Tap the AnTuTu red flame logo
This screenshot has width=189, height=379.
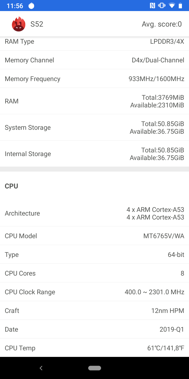pyautogui.click(x=18, y=24)
